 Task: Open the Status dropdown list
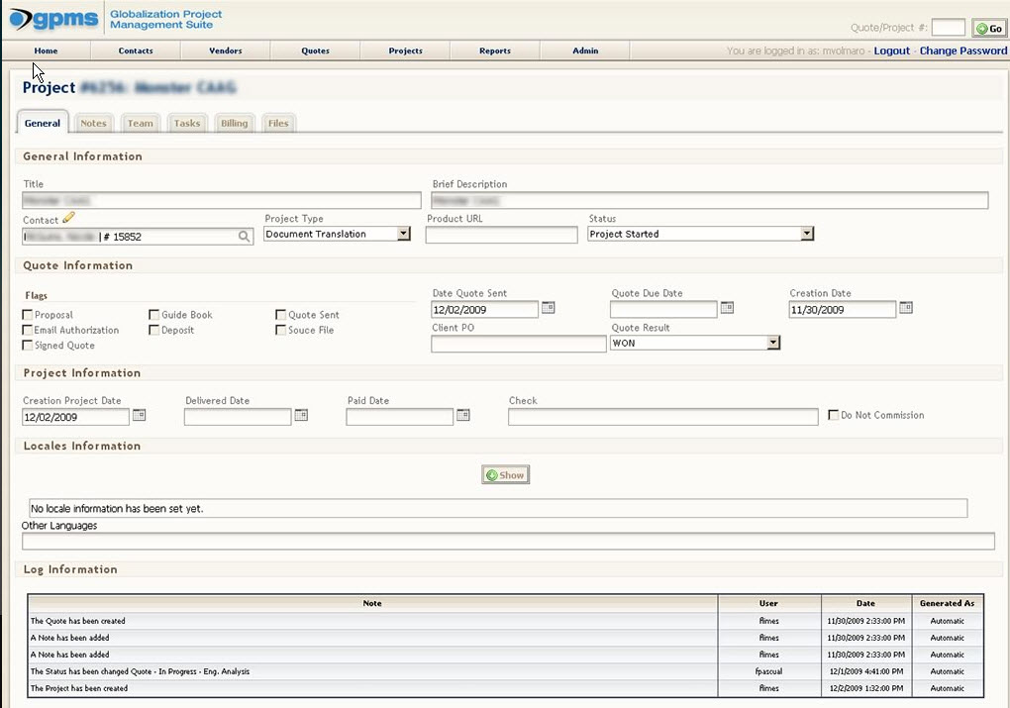click(x=807, y=235)
